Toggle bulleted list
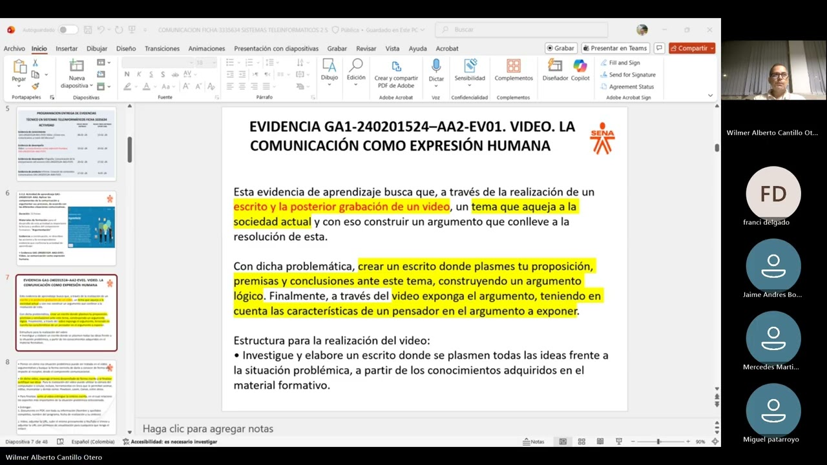 [x=230, y=63]
